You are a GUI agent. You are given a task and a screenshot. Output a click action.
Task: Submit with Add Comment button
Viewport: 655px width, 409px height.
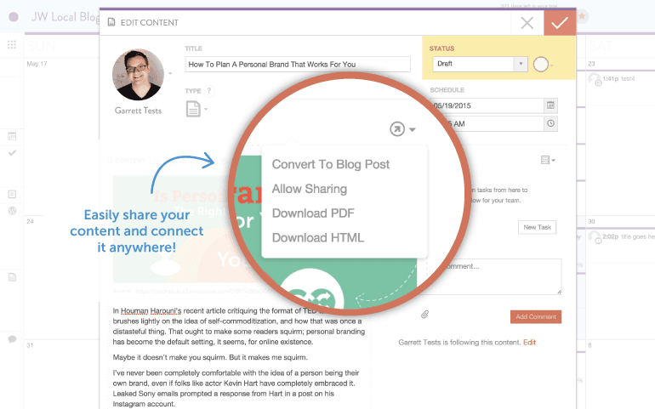536,316
